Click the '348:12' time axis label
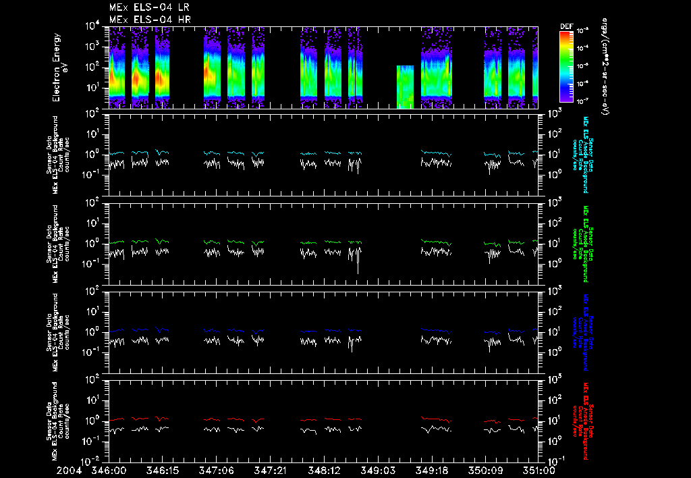 (323, 471)
